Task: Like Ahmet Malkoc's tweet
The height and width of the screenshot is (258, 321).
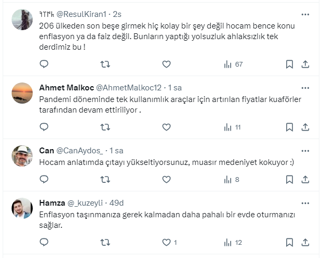Action: (x=166, y=127)
